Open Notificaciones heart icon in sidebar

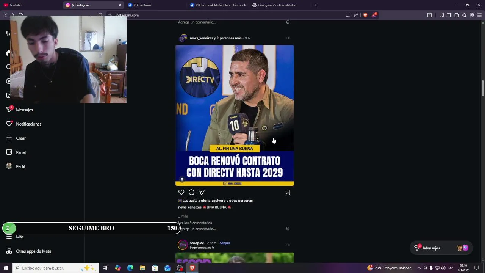9,124
